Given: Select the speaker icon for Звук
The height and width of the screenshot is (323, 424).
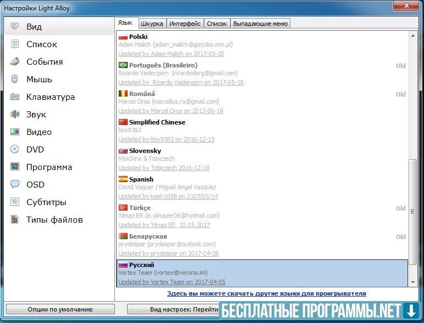Looking at the screenshot, I should click(x=15, y=115).
